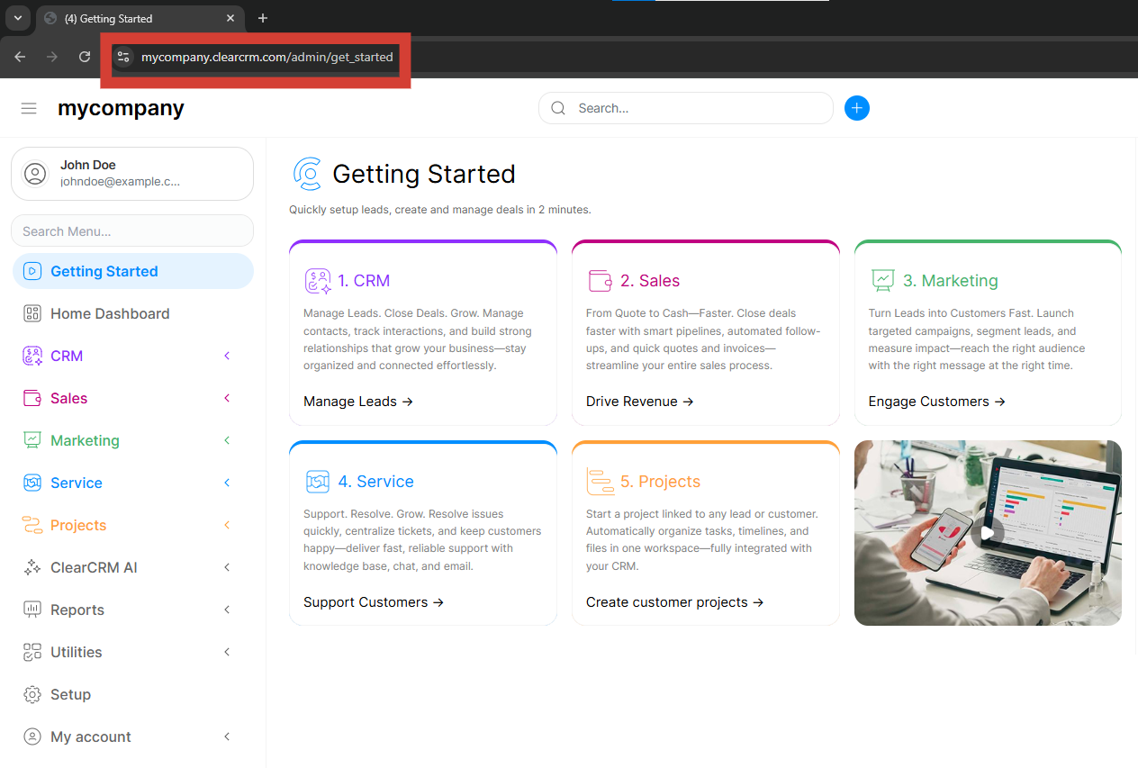Viewport: 1138px width, 768px height.
Task: Follow the Engage Customers link
Action: pyautogui.click(x=937, y=402)
